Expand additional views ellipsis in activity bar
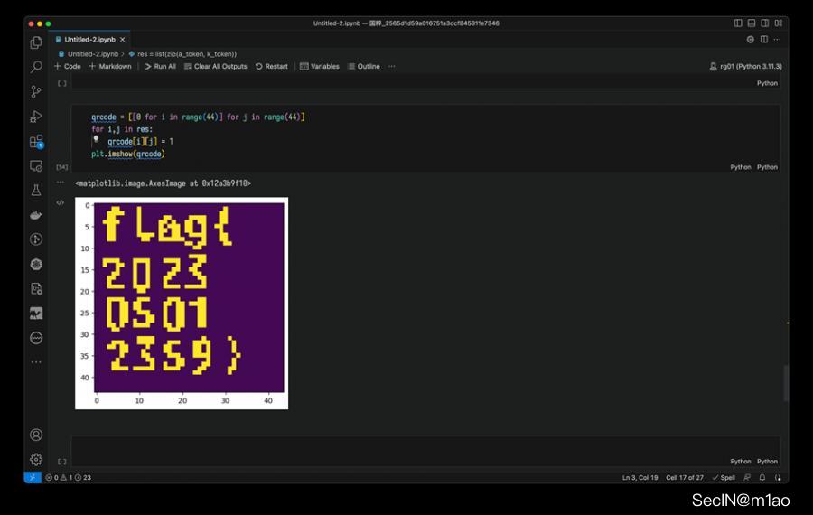Screen dimensions: 813x515 [36, 362]
